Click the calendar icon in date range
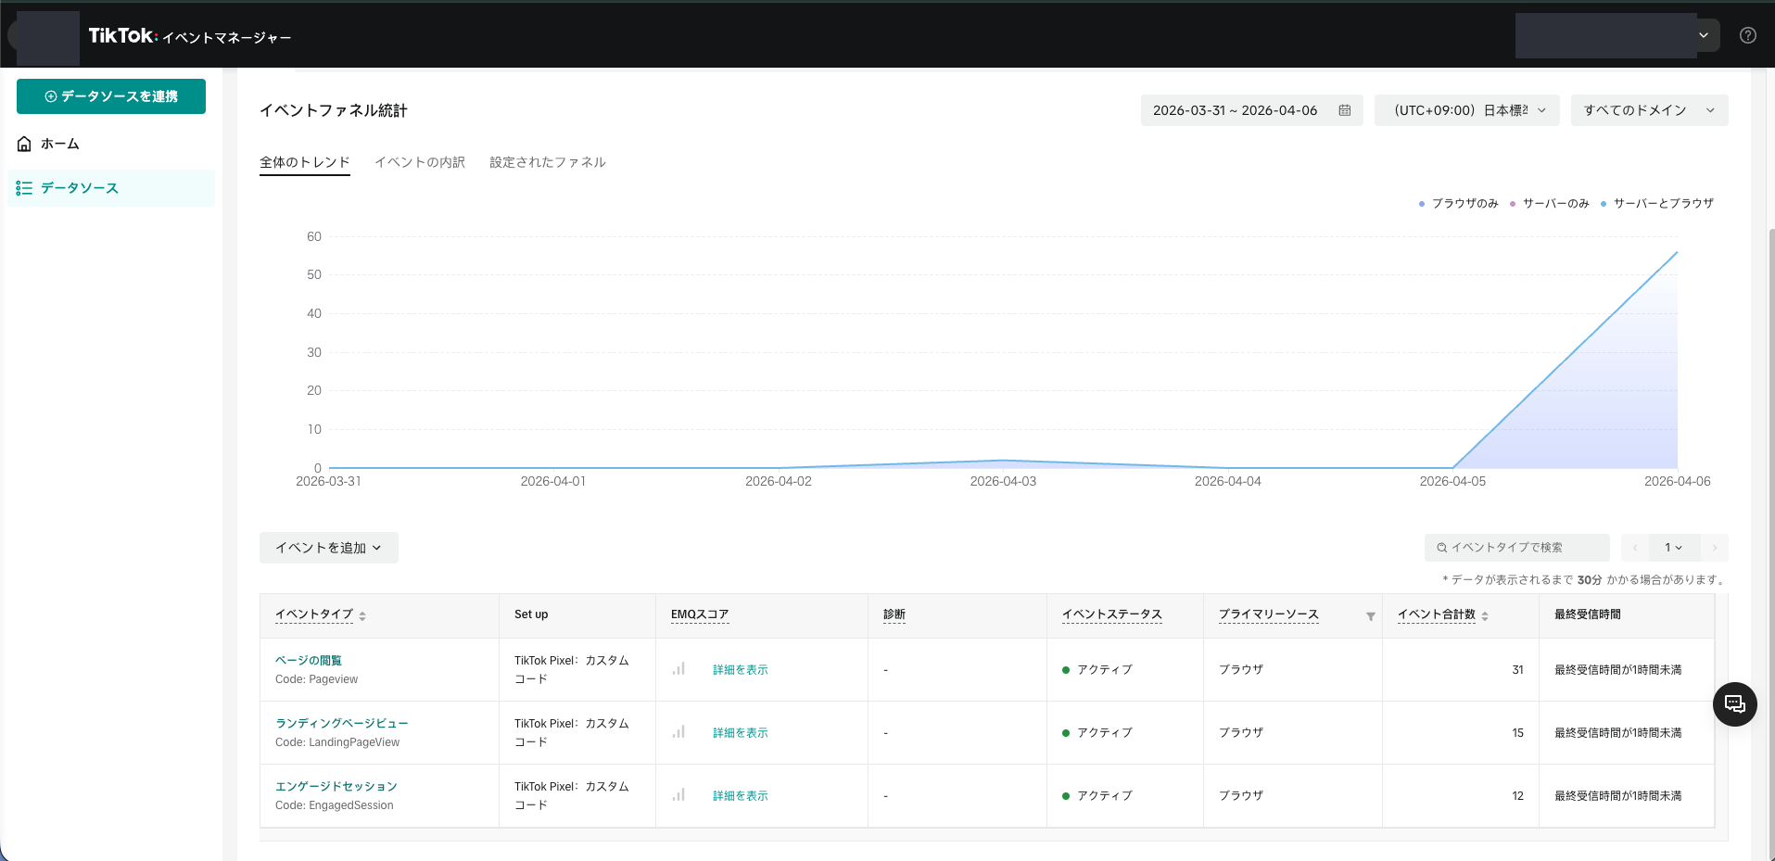 click(x=1344, y=110)
